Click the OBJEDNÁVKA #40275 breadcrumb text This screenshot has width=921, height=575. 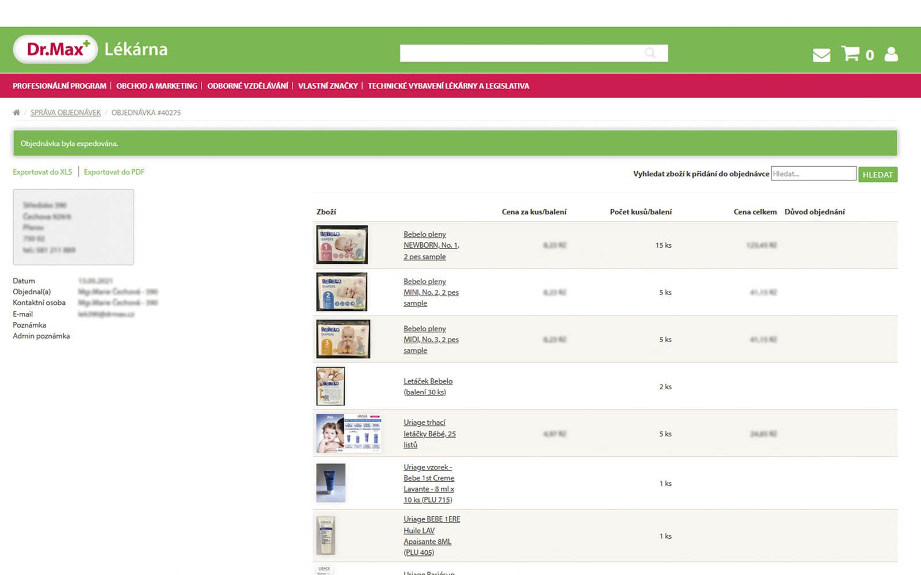(146, 113)
